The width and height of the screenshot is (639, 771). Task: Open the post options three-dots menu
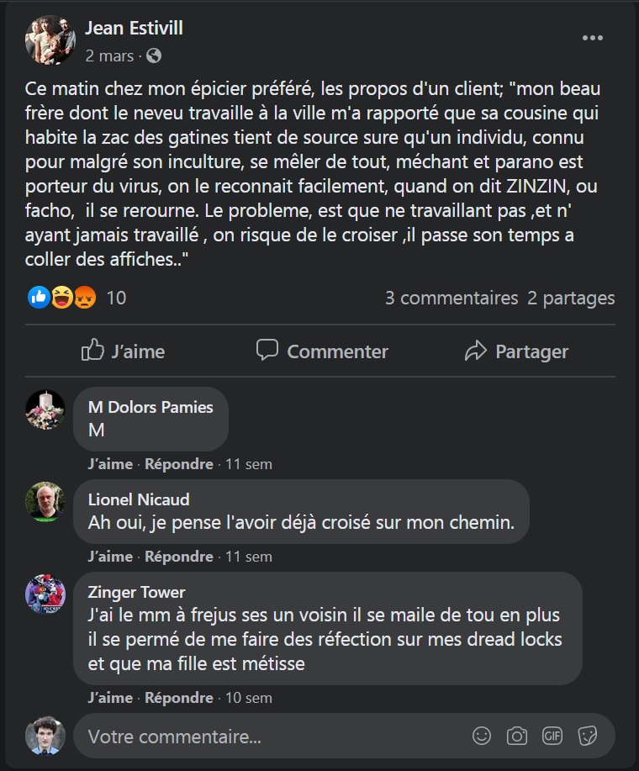pos(593,39)
